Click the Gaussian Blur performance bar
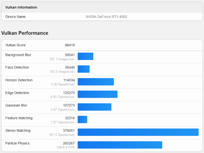Image resolution: width=204 pixels, height=153 pixels. 95,107
